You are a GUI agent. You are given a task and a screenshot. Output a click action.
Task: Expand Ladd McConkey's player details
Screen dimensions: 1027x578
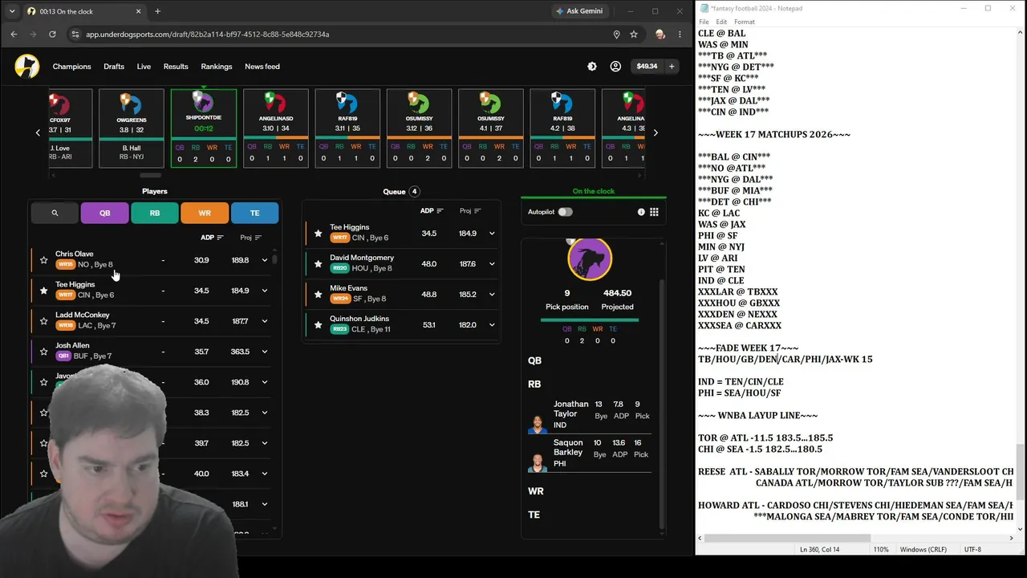click(x=264, y=321)
